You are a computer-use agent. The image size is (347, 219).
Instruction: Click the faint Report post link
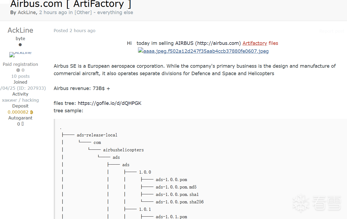tap(331, 31)
